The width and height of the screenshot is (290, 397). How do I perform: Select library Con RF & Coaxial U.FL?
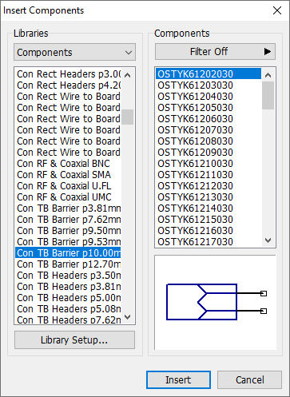[69, 186]
